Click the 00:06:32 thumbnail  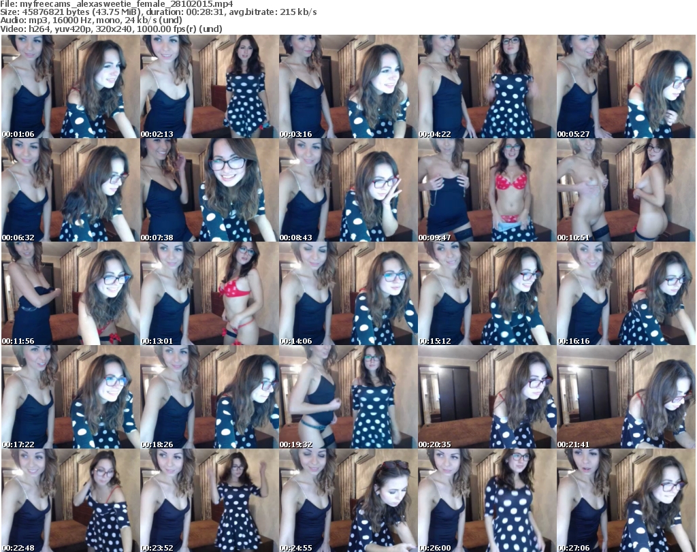pyautogui.click(x=70, y=190)
